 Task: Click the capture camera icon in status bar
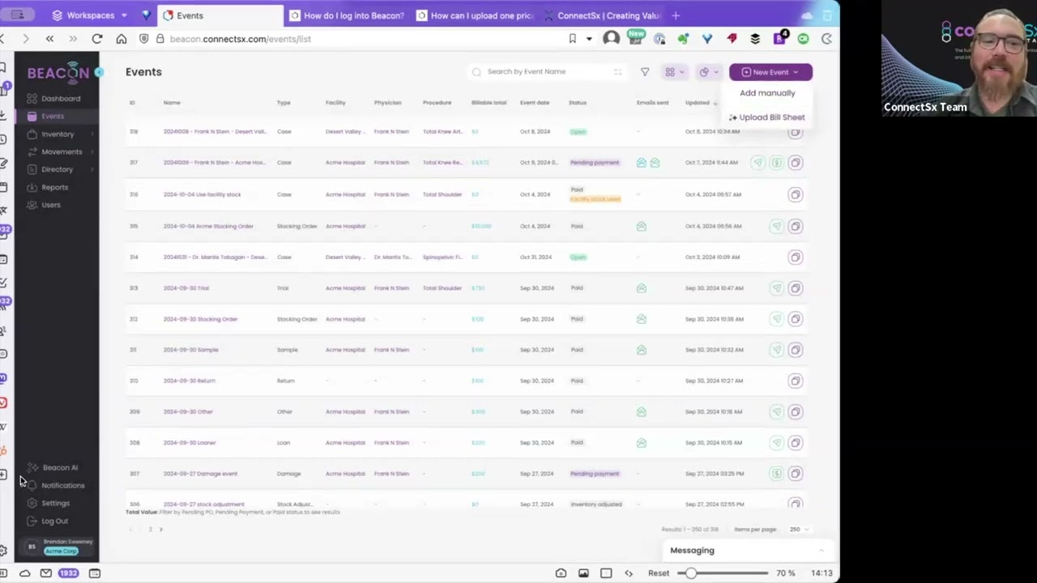coord(561,573)
